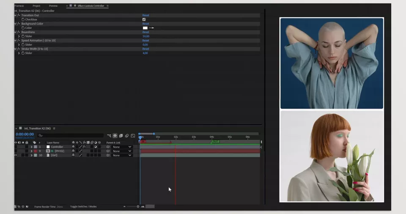Toggle the Background Color fx switch
This screenshot has height=214, width=406.
19,24
